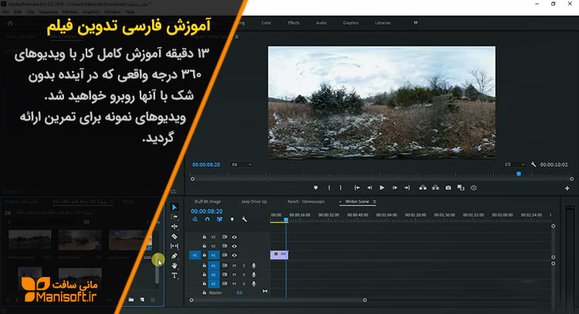Toggle sync lock on track A3

coord(224,284)
